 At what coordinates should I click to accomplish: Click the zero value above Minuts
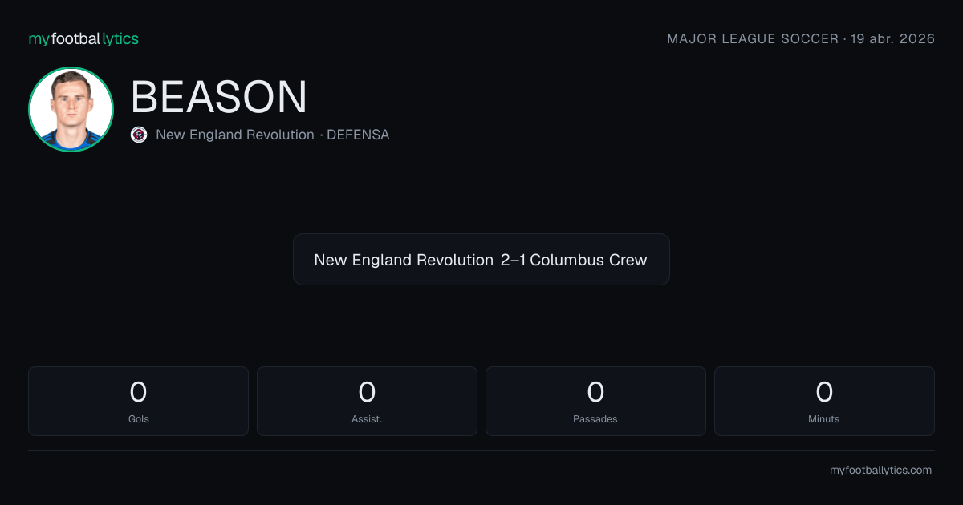(x=824, y=392)
